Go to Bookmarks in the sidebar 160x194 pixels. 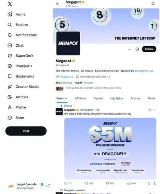(x=21, y=76)
